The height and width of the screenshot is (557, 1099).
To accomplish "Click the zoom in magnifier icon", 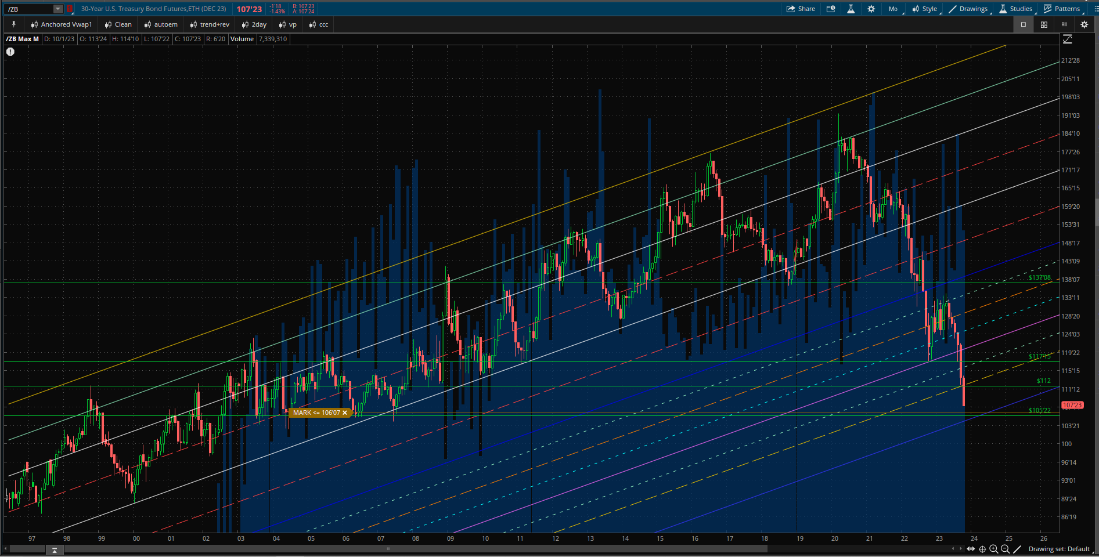I will click(993, 549).
